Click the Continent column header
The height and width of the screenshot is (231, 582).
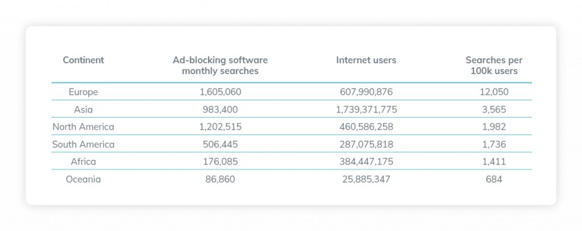(83, 60)
